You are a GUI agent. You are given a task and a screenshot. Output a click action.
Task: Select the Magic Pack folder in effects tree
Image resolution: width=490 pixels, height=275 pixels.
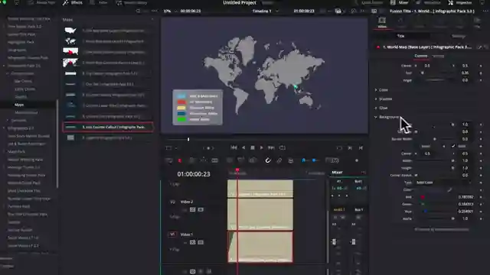(16, 151)
